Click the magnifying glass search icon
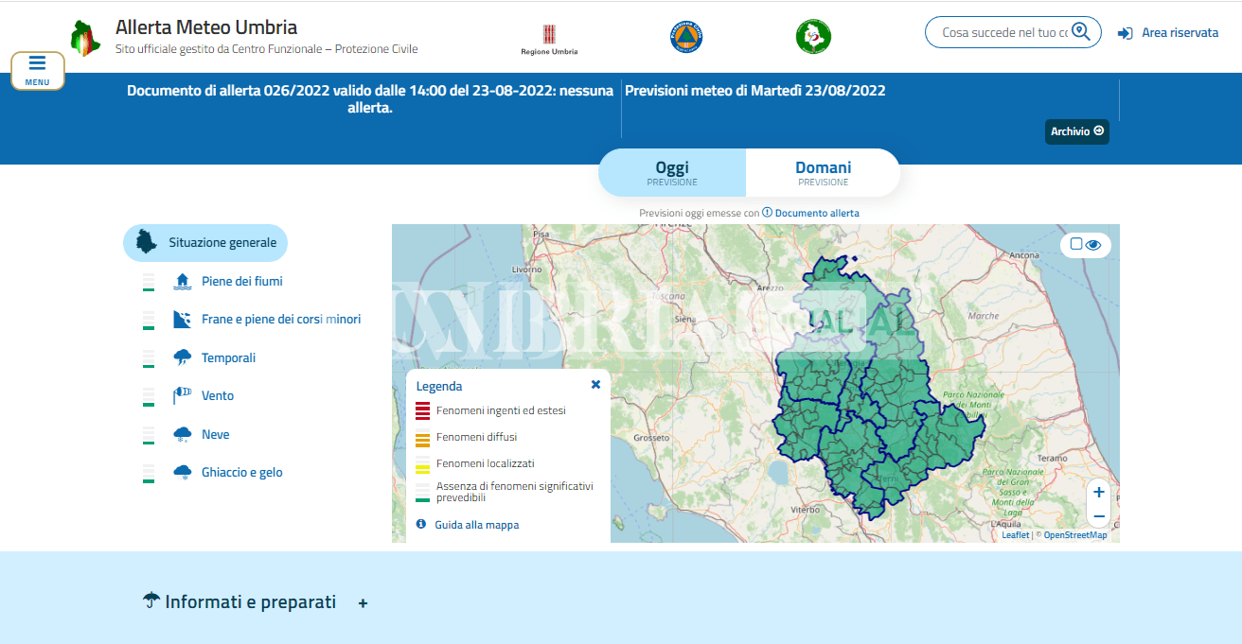The width and height of the screenshot is (1242, 644). 1081,32
